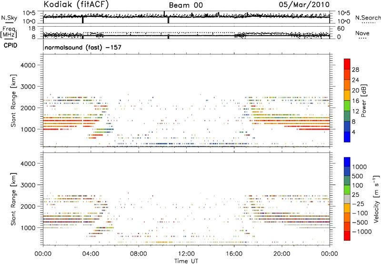Click the '3000' tick on velocity panel
This screenshot has height=264, width=381.
click(28, 185)
